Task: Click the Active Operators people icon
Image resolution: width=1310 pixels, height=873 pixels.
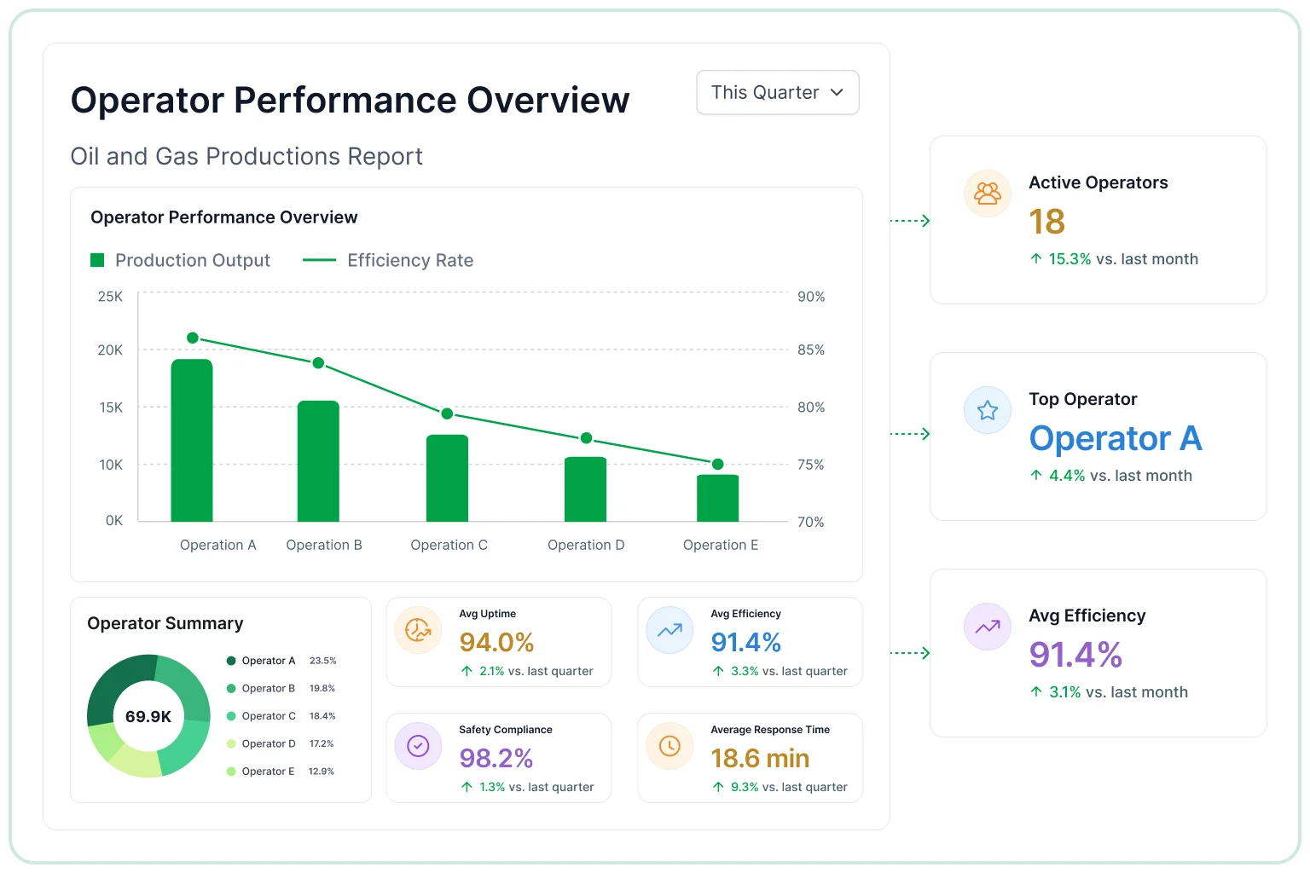Action: (x=987, y=194)
